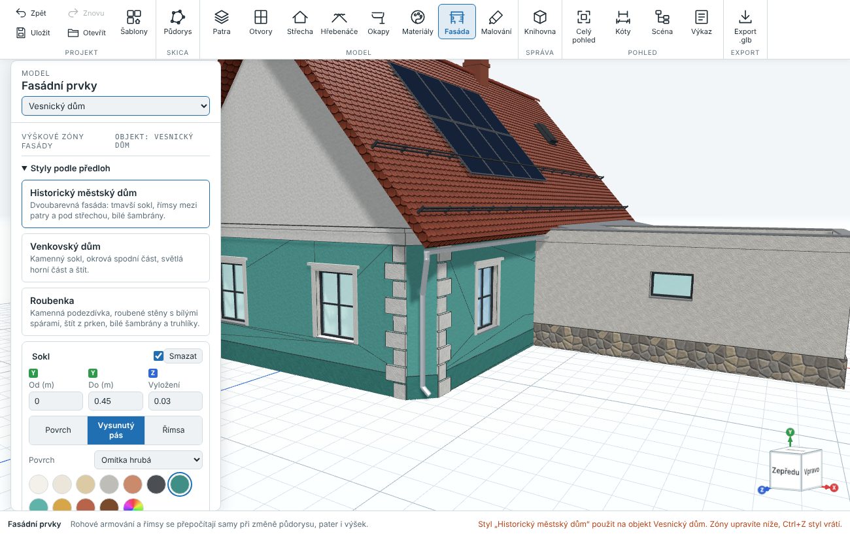Pick the dark charcoal color swatch
This screenshot has height=536, width=850.
tap(156, 484)
